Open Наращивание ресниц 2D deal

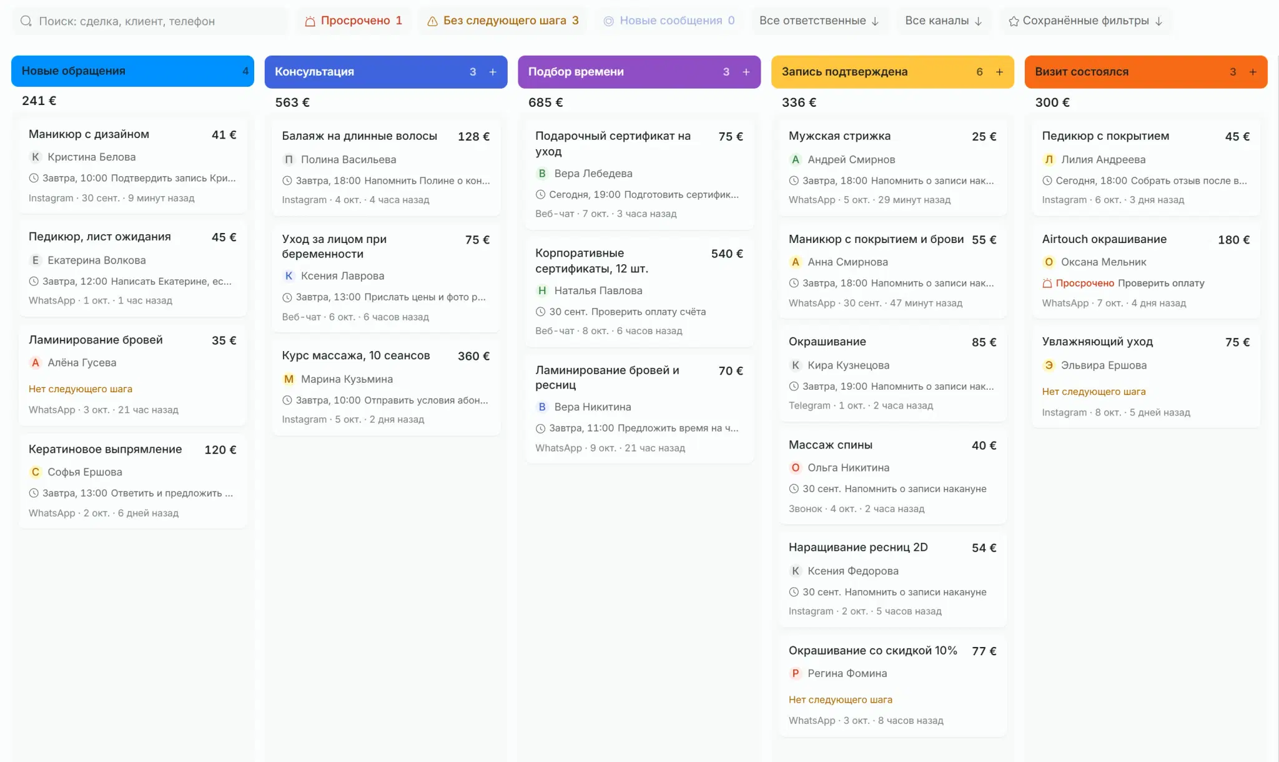(893, 579)
